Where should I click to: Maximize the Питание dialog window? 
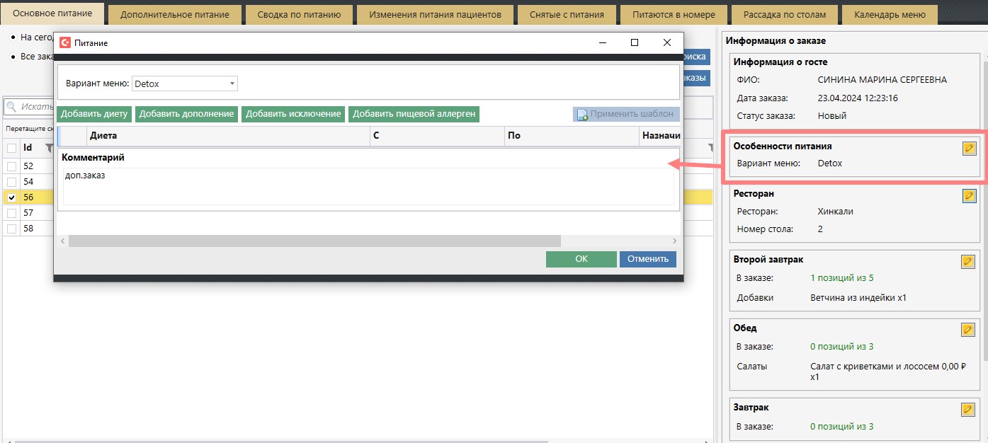[635, 42]
